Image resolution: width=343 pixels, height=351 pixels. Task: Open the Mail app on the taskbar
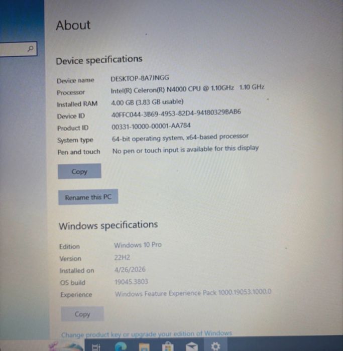coord(192,347)
